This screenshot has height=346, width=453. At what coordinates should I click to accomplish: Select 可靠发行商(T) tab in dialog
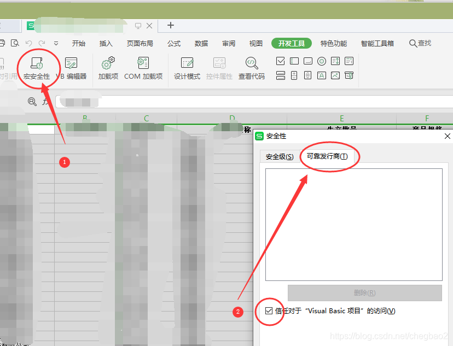pyautogui.click(x=327, y=156)
